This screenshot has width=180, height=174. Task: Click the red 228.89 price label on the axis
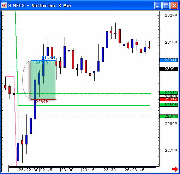[x=169, y=99]
